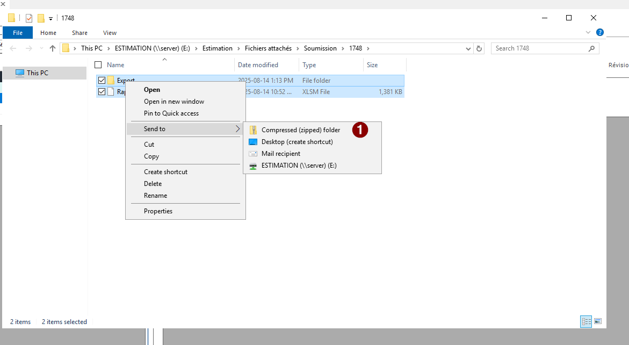629x345 pixels.
Task: Expand the ribbon using the chevron
Action: (588, 32)
